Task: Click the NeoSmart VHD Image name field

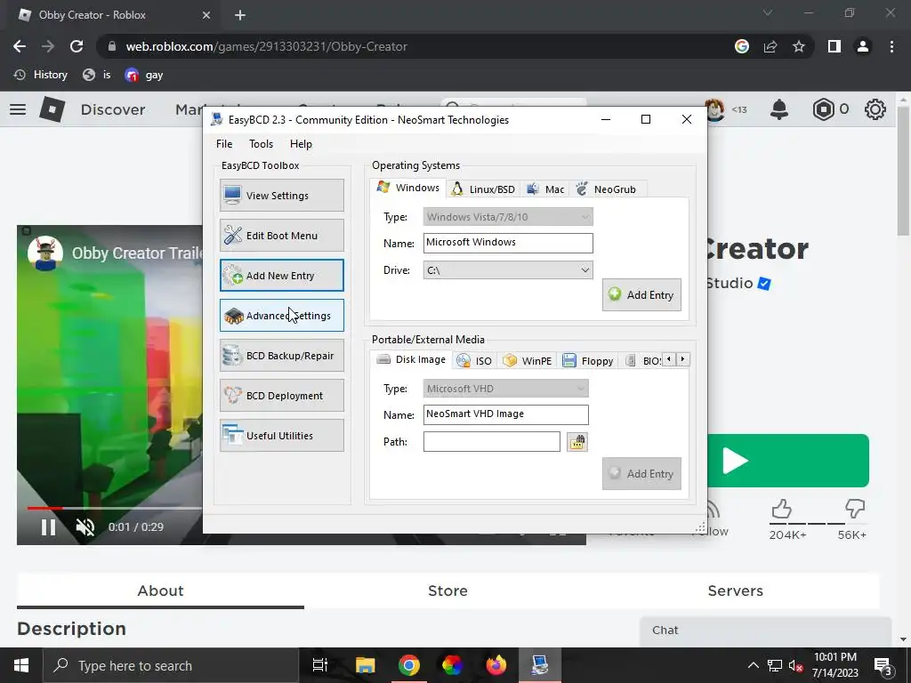Action: (x=505, y=414)
